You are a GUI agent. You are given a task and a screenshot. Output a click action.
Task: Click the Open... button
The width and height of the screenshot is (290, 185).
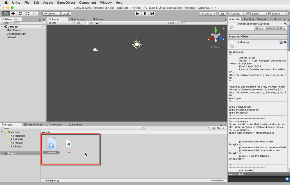(x=259, y=28)
